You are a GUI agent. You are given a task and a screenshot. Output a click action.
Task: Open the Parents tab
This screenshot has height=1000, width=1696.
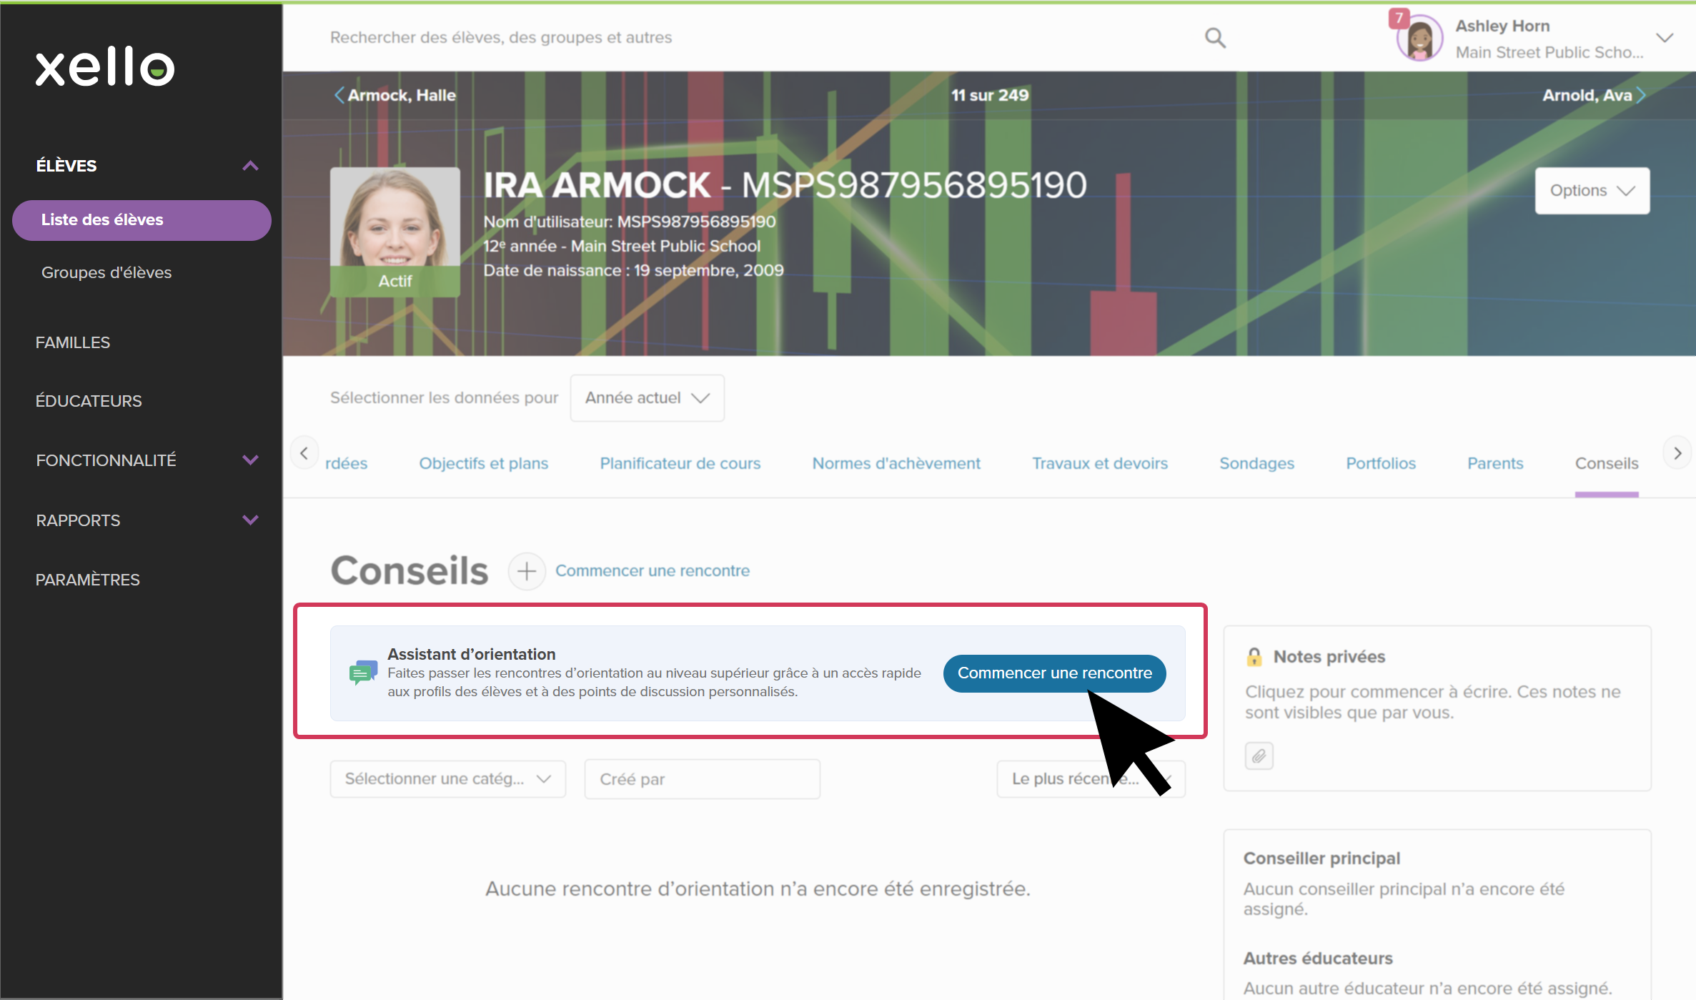pos(1495,463)
